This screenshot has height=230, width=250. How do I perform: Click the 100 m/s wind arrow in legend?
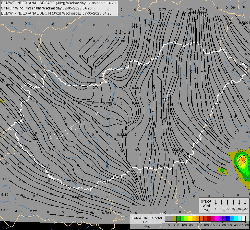tap(245, 202)
